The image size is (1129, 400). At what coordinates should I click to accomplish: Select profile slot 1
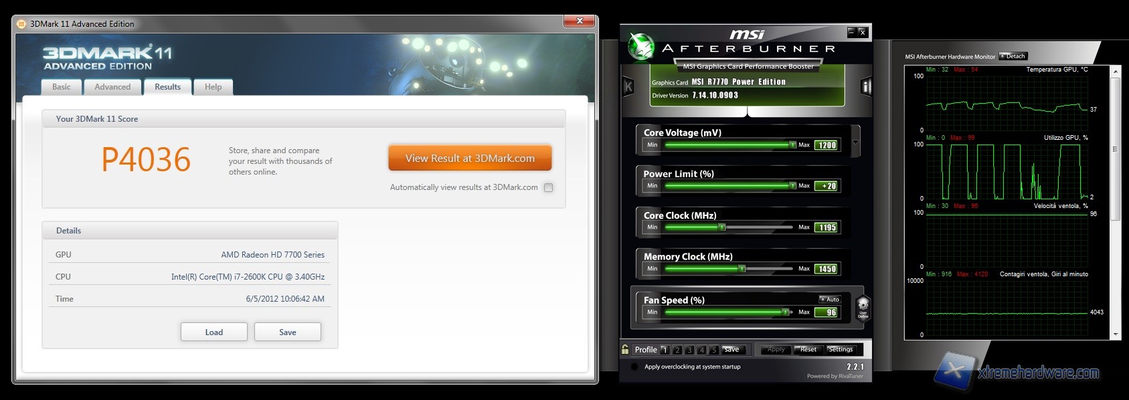[x=665, y=350]
